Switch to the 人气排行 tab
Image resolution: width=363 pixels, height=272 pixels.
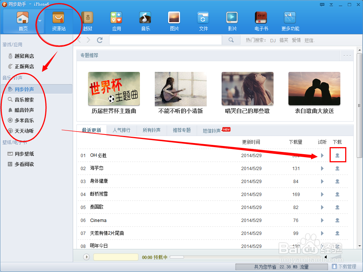click(121, 130)
